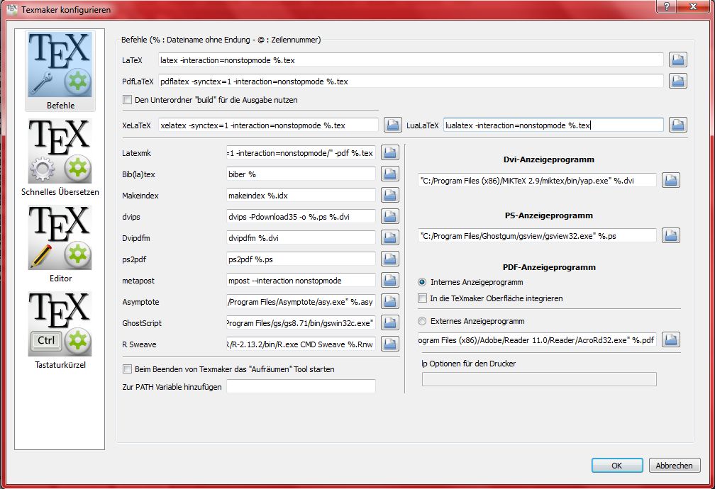Open the Tastaturkürzel settings page
The height and width of the screenshot is (489, 715).
click(60, 331)
